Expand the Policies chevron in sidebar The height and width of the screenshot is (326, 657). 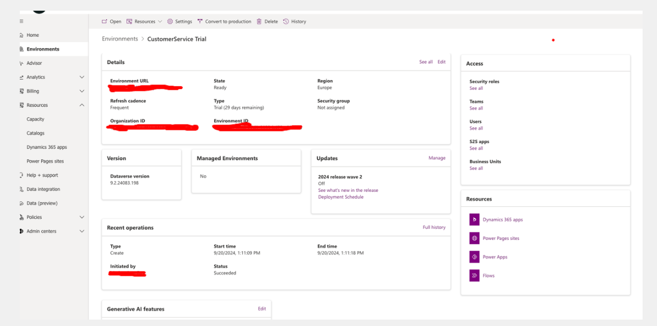pyautogui.click(x=82, y=218)
